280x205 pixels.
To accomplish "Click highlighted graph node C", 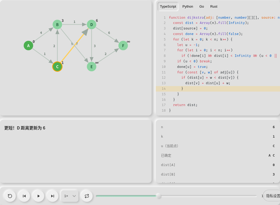I will point(57,67).
